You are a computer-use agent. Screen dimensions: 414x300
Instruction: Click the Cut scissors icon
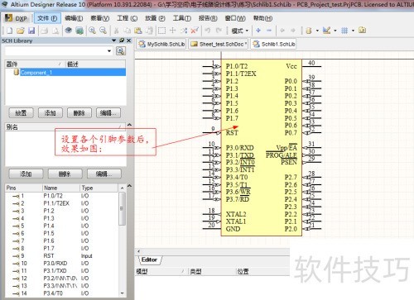click(x=116, y=31)
